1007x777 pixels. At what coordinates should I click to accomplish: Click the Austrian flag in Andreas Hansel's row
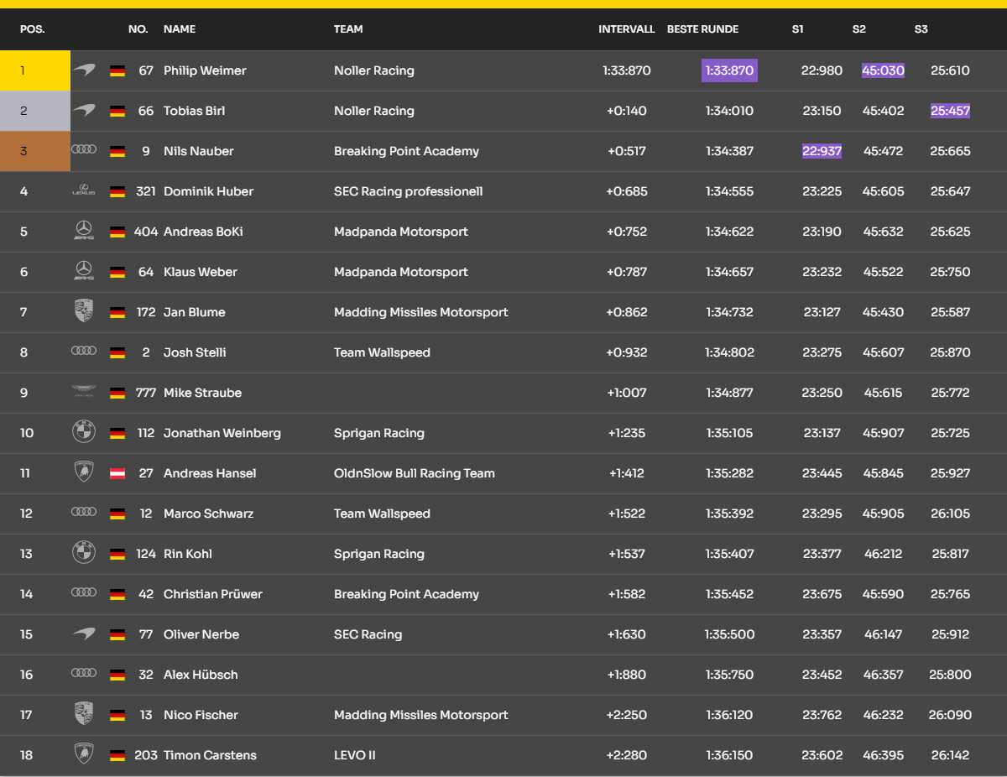[117, 474]
